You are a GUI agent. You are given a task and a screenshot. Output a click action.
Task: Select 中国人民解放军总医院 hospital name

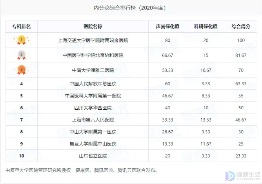point(93,84)
